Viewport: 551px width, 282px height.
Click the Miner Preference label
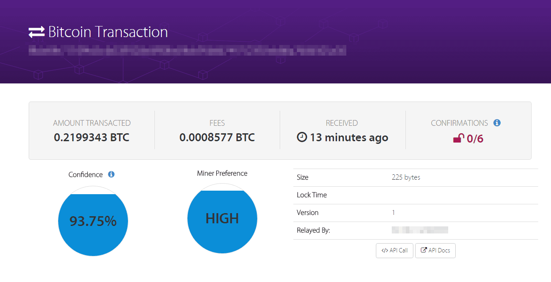[x=222, y=173]
